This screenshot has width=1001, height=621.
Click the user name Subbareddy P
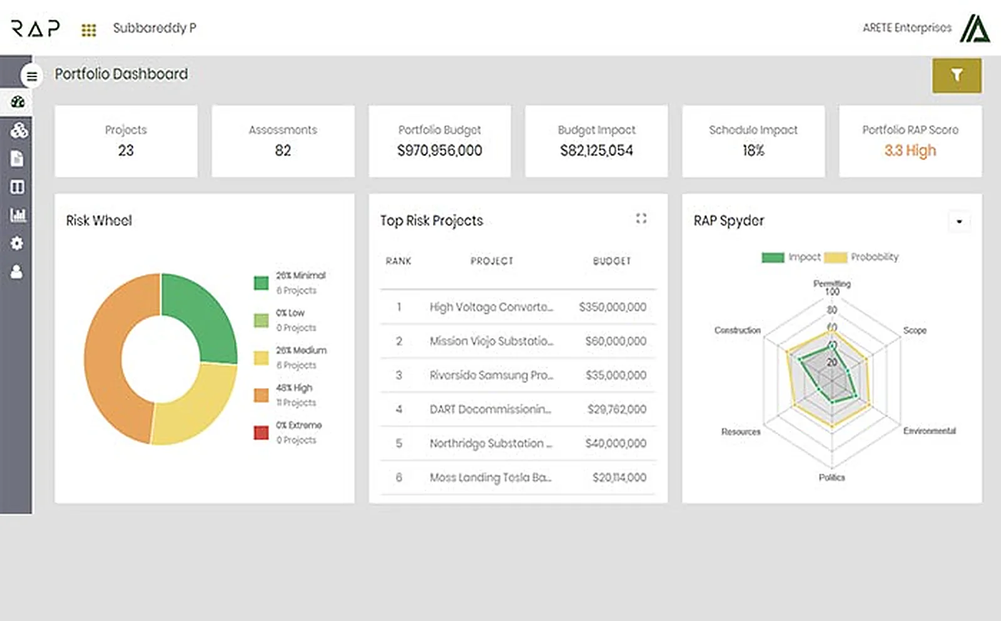[x=155, y=28]
